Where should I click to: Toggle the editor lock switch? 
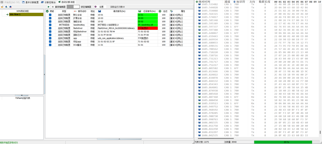click(73, 7)
